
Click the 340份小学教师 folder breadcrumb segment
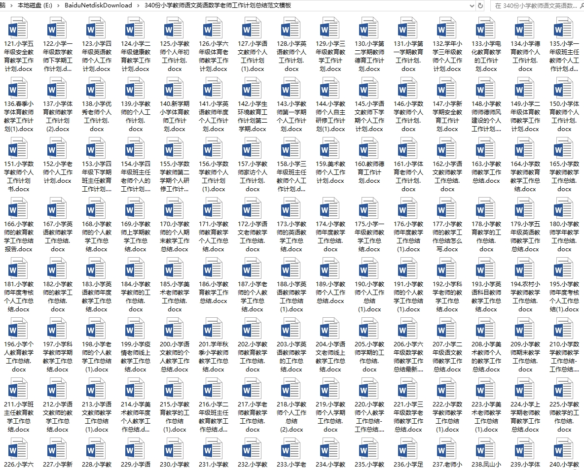tap(218, 5)
